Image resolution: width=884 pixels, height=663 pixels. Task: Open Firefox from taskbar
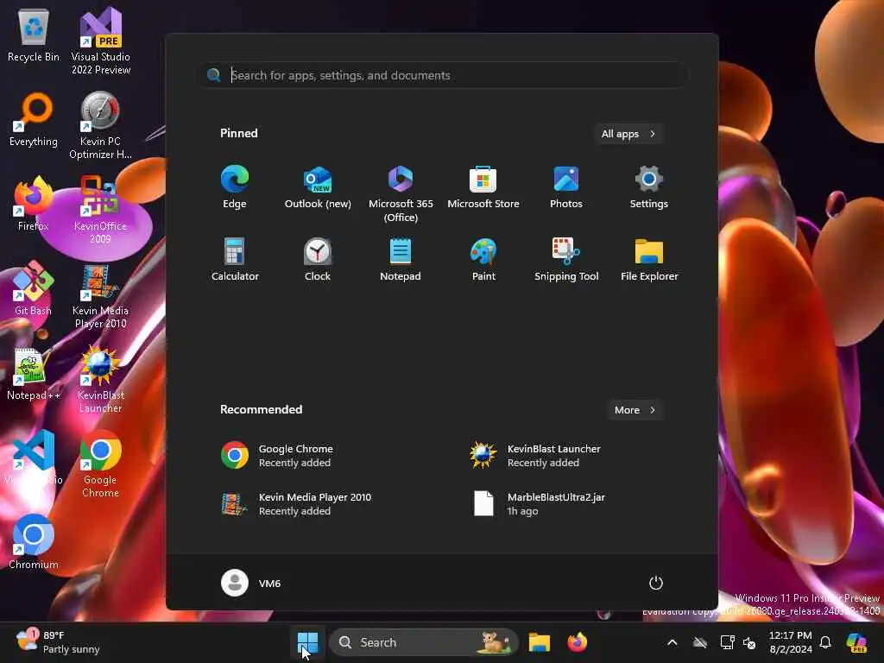[x=577, y=642]
